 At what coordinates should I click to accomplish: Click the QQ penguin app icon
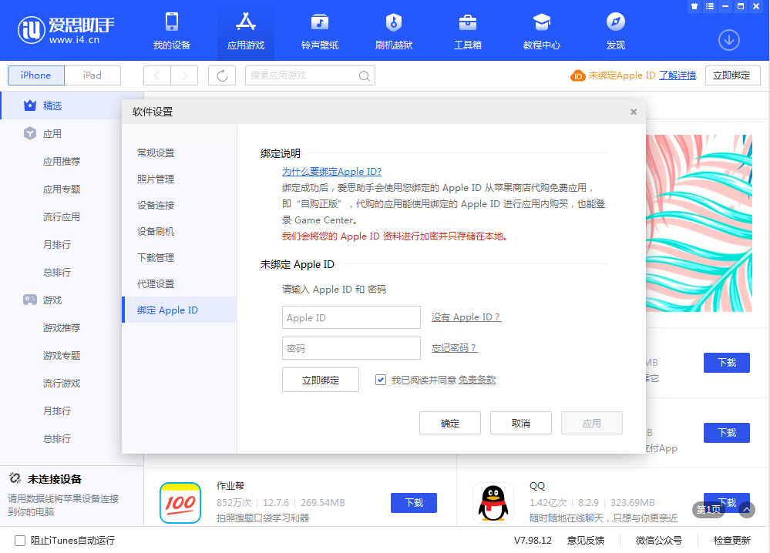pyautogui.click(x=493, y=502)
